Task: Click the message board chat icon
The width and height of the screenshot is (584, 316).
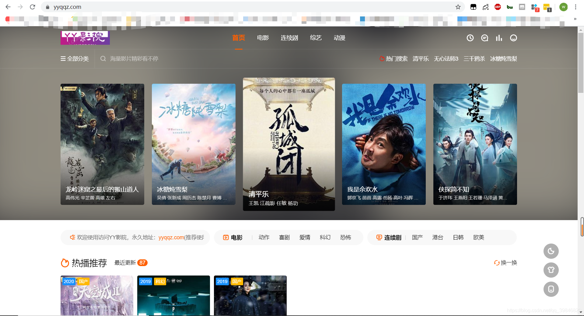Action: pos(484,38)
